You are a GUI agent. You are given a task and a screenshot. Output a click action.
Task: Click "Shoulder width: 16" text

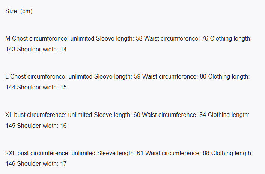[x=42, y=126]
